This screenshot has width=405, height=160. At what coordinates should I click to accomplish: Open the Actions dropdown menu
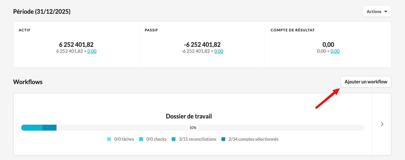point(377,11)
